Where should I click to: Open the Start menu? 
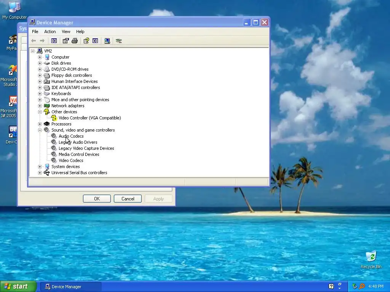18,287
